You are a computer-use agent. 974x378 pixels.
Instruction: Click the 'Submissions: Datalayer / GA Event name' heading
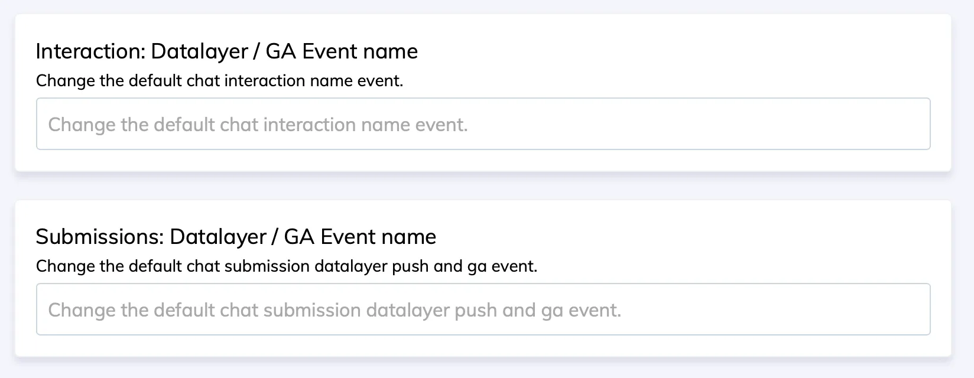(236, 237)
